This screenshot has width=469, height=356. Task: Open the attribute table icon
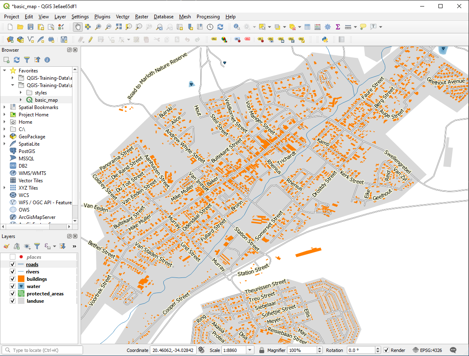tap(307, 27)
